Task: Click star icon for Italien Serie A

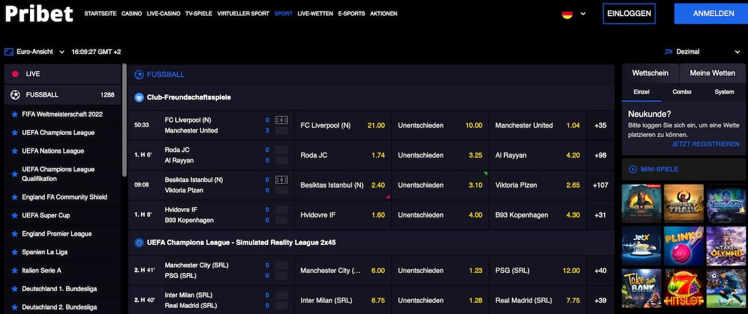Action: 15,270
